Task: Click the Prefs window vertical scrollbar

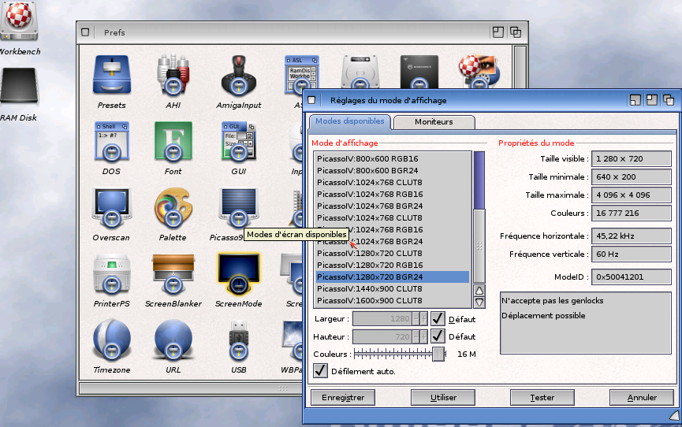Action: click(520, 65)
